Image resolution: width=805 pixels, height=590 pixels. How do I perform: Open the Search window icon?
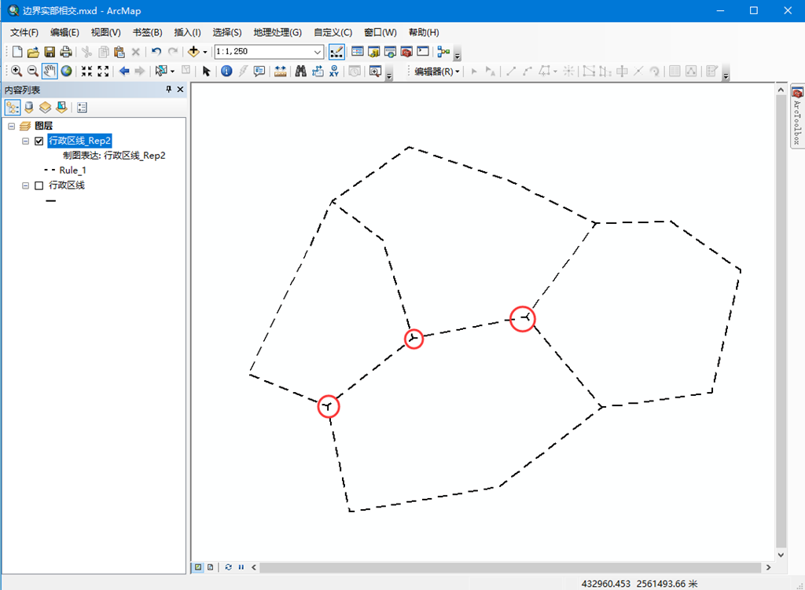pos(390,52)
